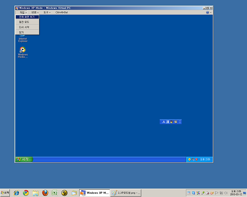Launch Excel from host taskbar
247x197 pixels.
55,193
